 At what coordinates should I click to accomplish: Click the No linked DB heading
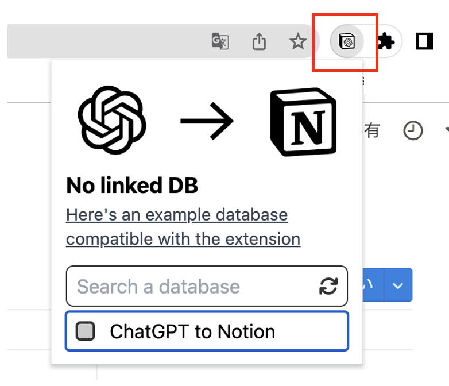(x=132, y=186)
